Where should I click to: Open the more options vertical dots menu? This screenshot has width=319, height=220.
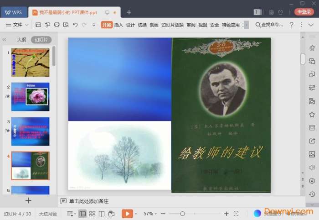click(301, 25)
